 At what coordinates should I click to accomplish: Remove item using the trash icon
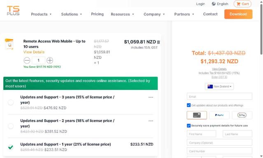pos(158,42)
